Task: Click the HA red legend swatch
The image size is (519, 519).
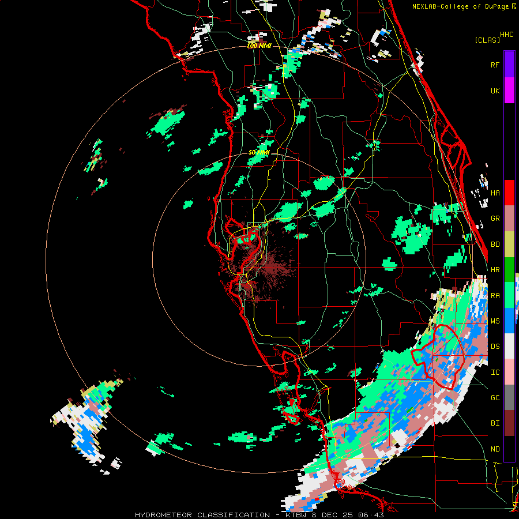Action: (509, 193)
